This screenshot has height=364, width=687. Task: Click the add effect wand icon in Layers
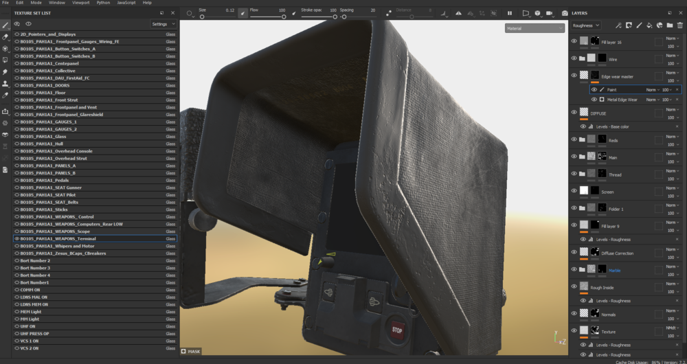click(x=618, y=25)
